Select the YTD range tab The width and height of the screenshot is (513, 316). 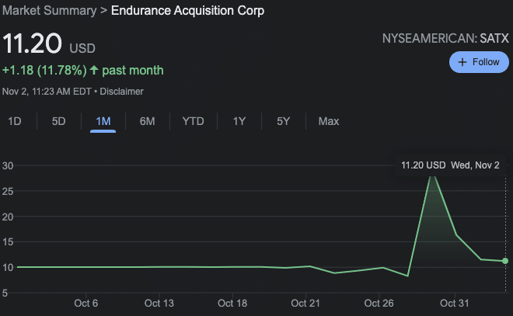pyautogui.click(x=193, y=121)
